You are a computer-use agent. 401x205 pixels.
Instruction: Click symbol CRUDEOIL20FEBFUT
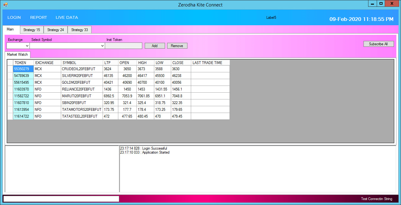point(82,69)
